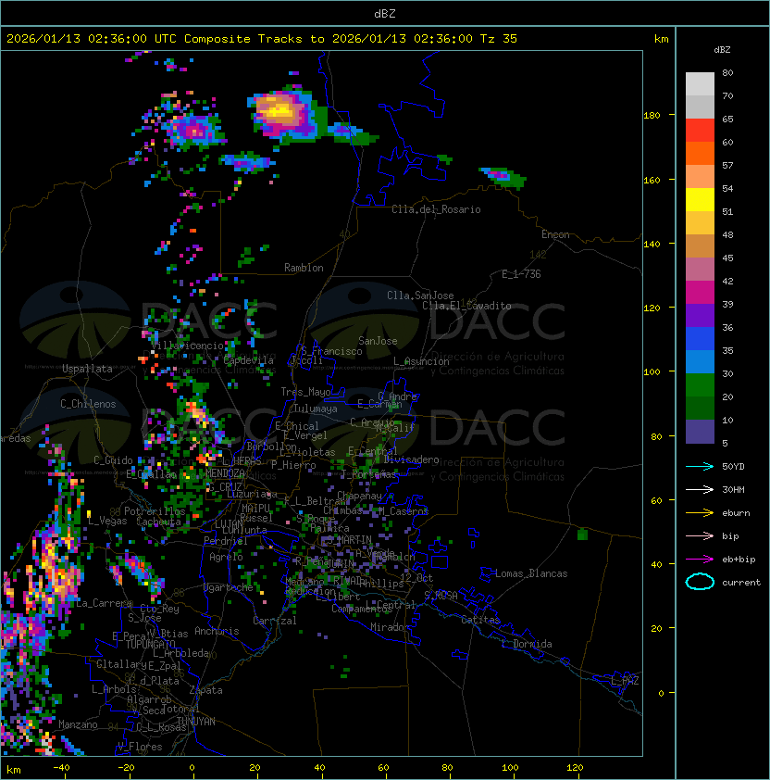Click the 'L_PAZ' place label

[x=625, y=681]
